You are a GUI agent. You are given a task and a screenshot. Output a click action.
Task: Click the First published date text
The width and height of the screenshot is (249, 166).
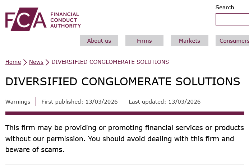[79, 102]
